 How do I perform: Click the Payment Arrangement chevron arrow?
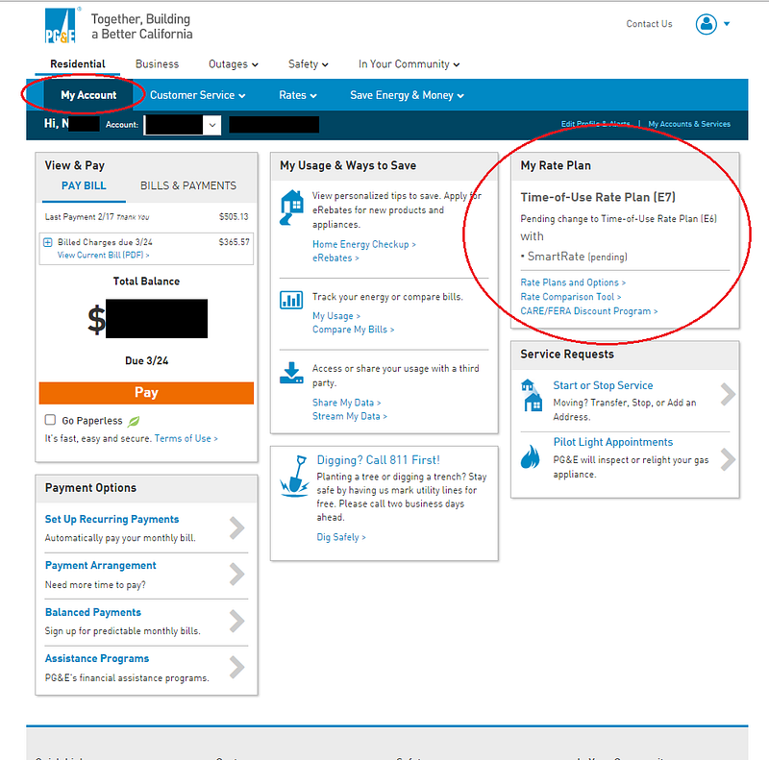[236, 575]
